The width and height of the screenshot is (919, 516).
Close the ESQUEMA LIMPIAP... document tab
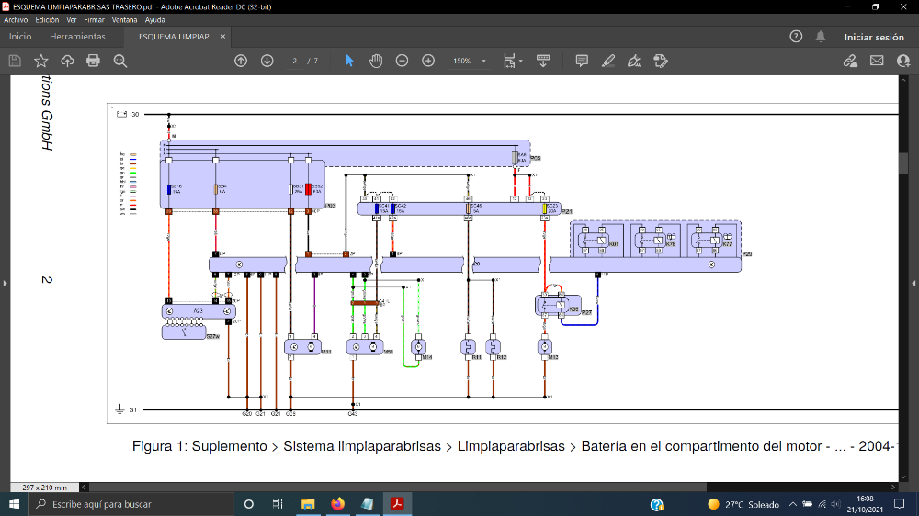coord(223,37)
